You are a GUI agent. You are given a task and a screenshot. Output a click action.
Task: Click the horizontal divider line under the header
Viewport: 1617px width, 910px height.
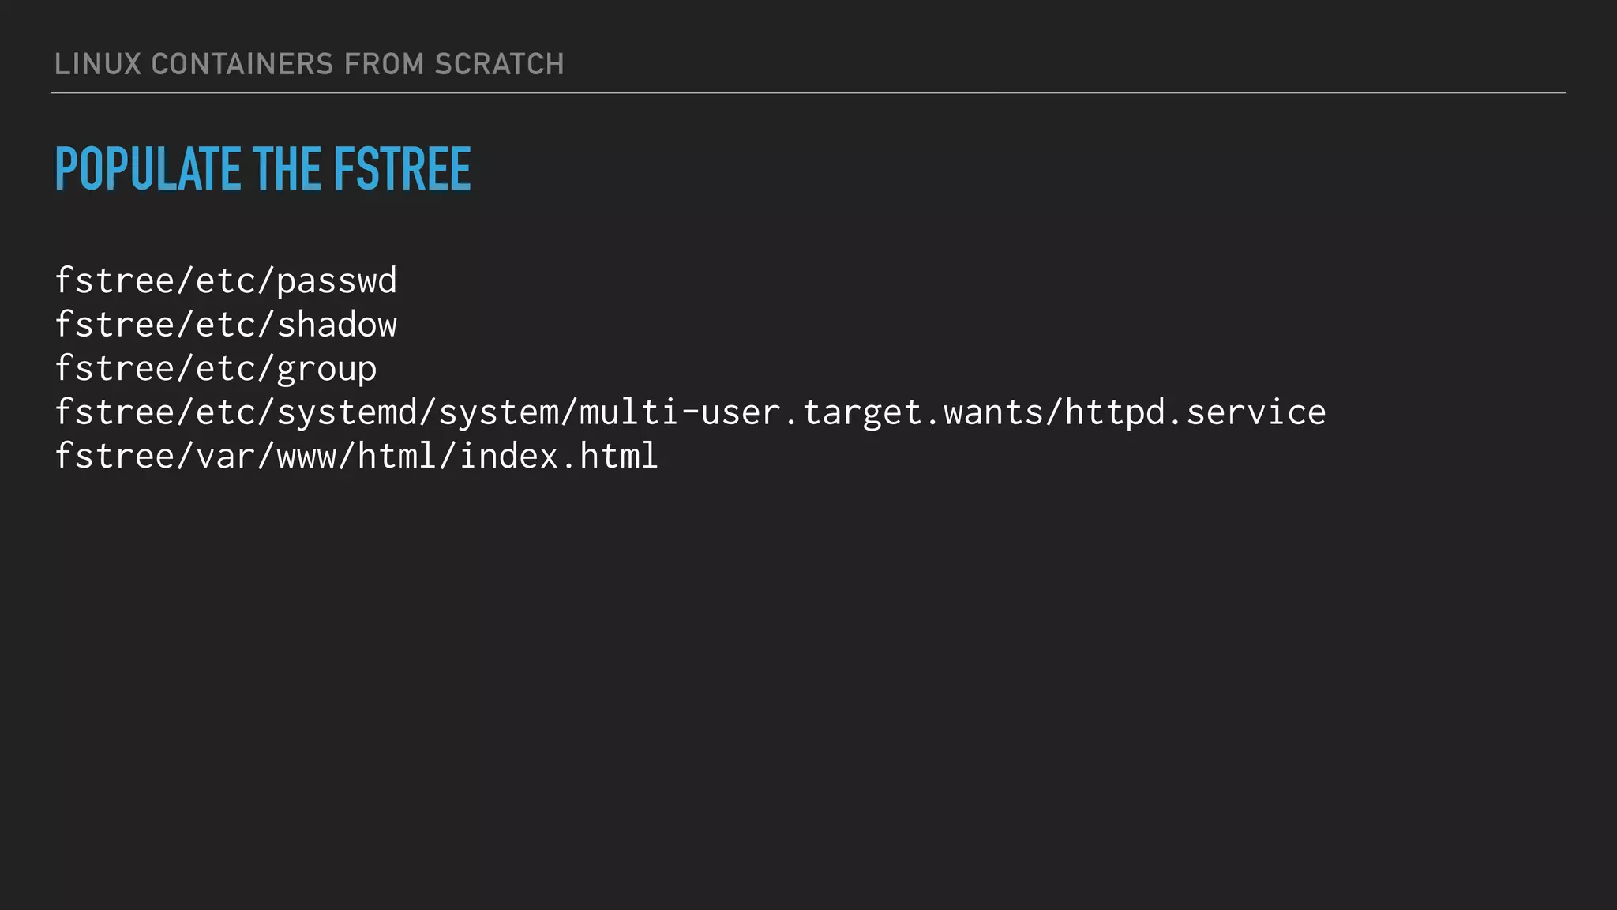[808, 92]
